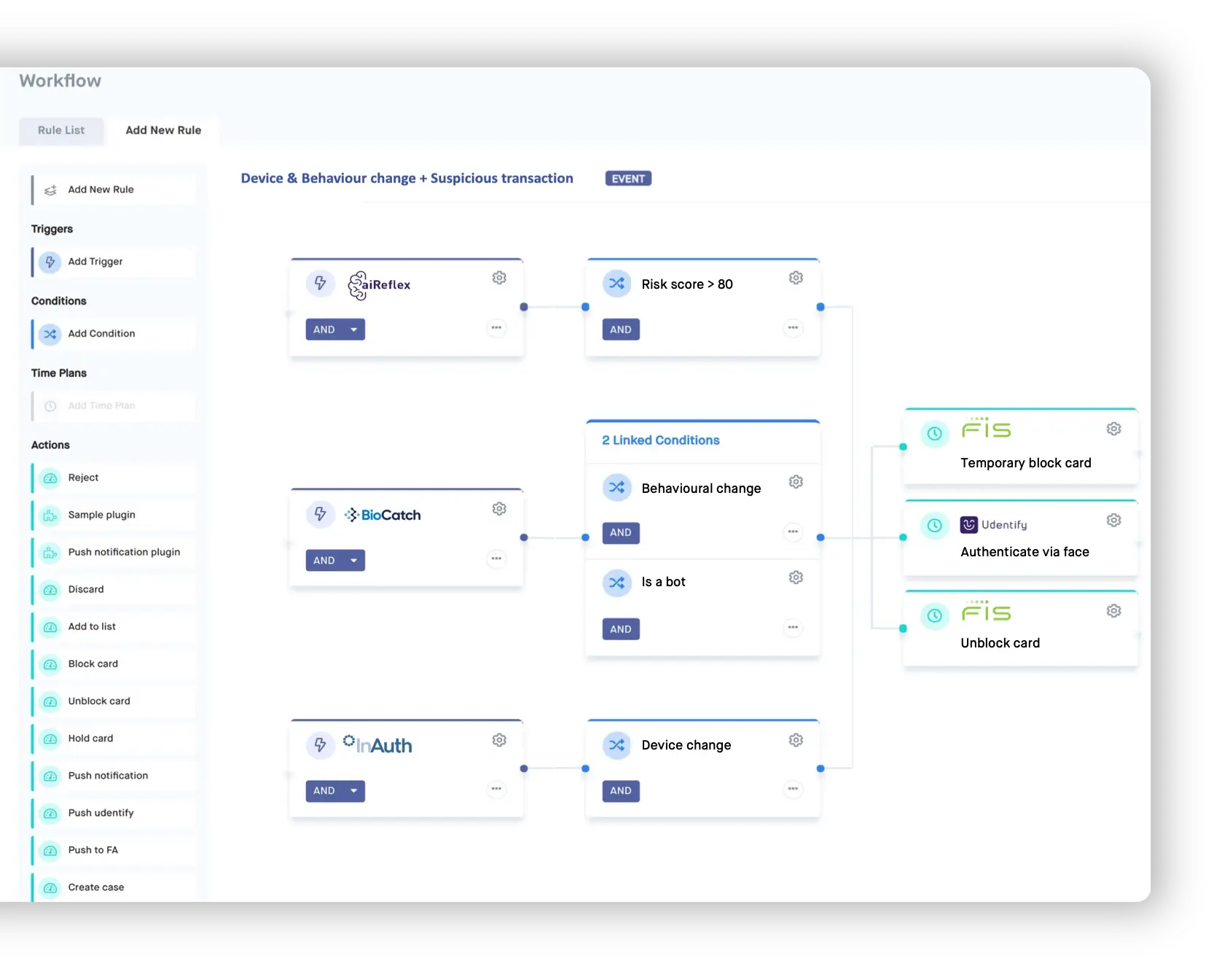Click the gear icon on 'Behavioural change' condition
Screen dimensions: 1222x977
point(796,481)
